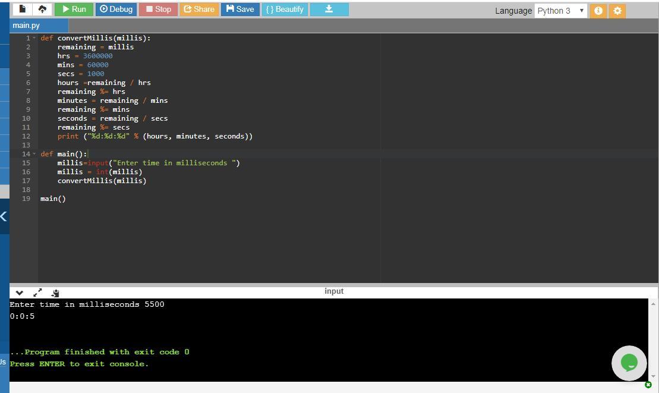Click the copy console output icon
The width and height of the screenshot is (659, 393).
[55, 293]
